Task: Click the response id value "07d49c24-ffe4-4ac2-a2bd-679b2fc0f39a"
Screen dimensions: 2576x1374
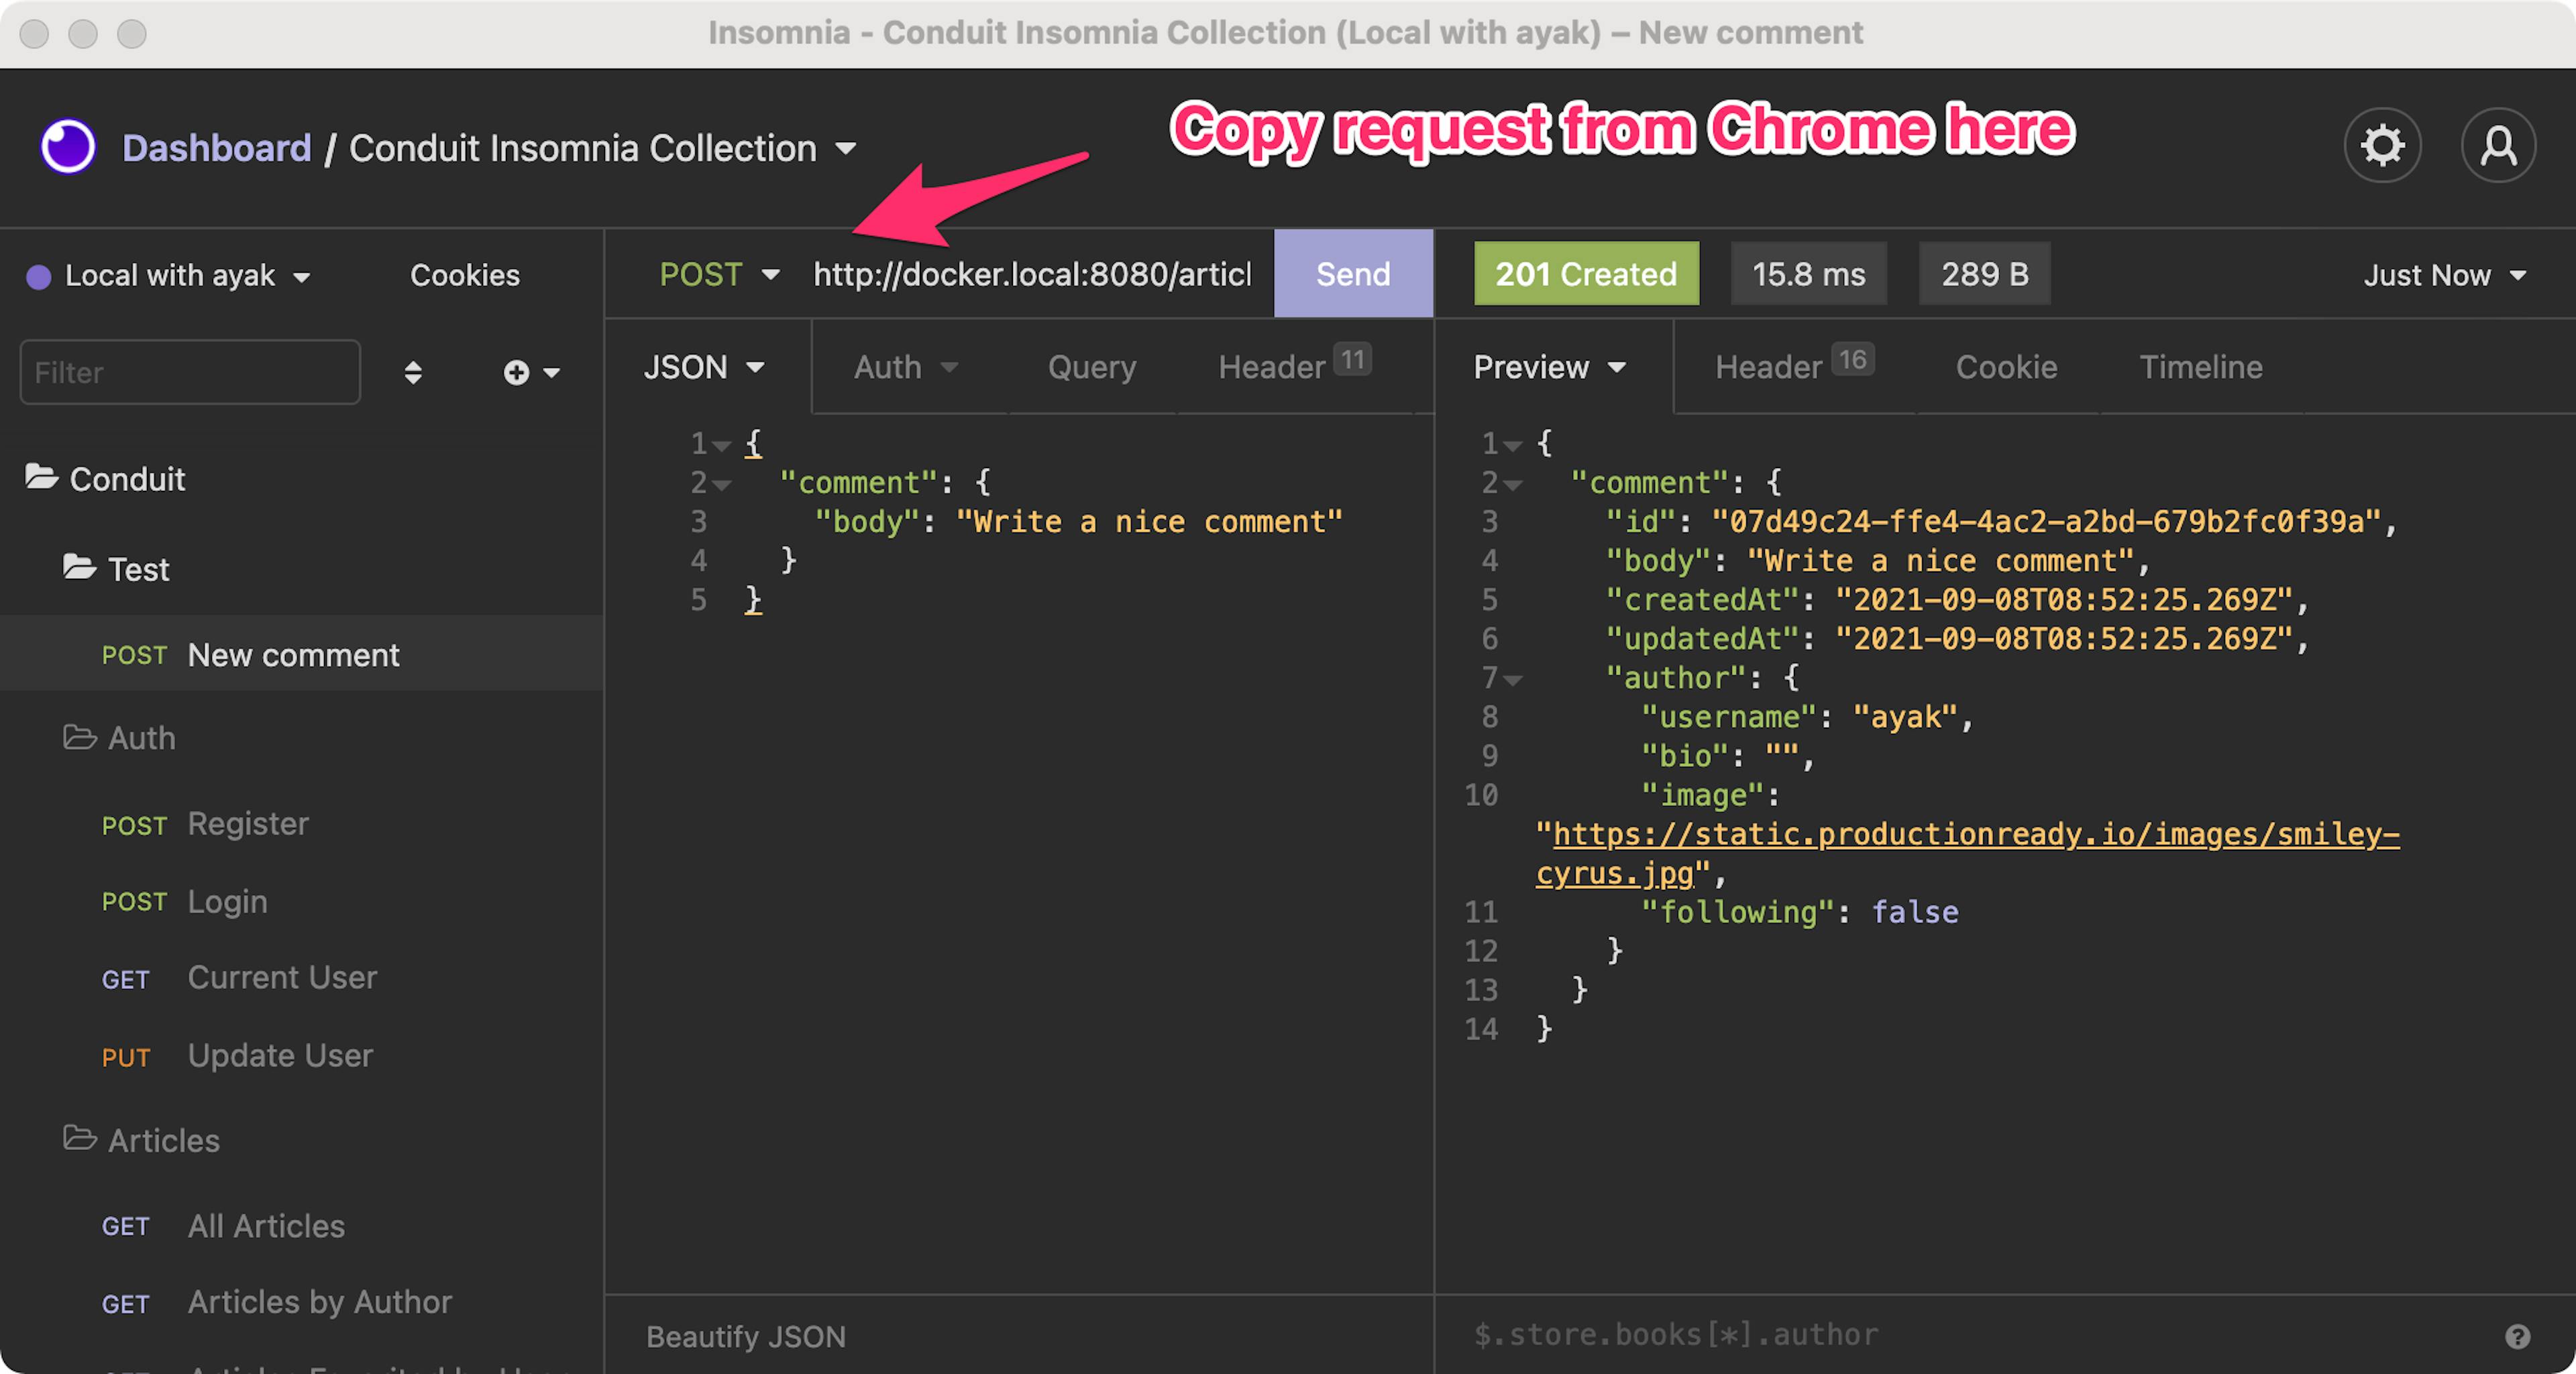Action: 2047,522
